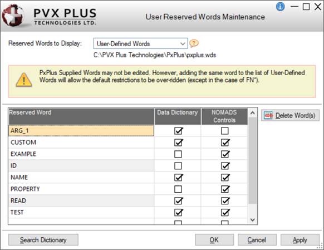Enable NOMADS Controls checkbox for ARG_1
Screen dimensions: 324x250
coord(224,131)
